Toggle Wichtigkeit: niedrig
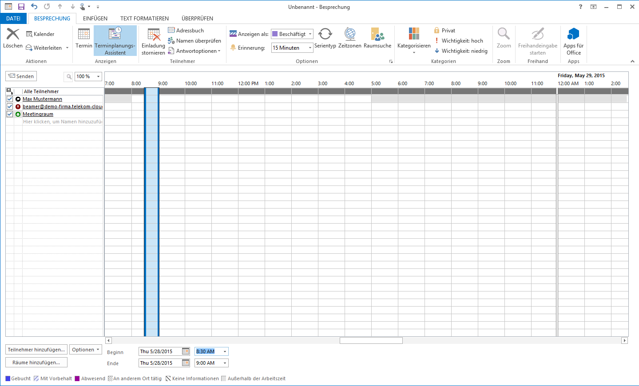This screenshot has width=639, height=386. click(460, 51)
